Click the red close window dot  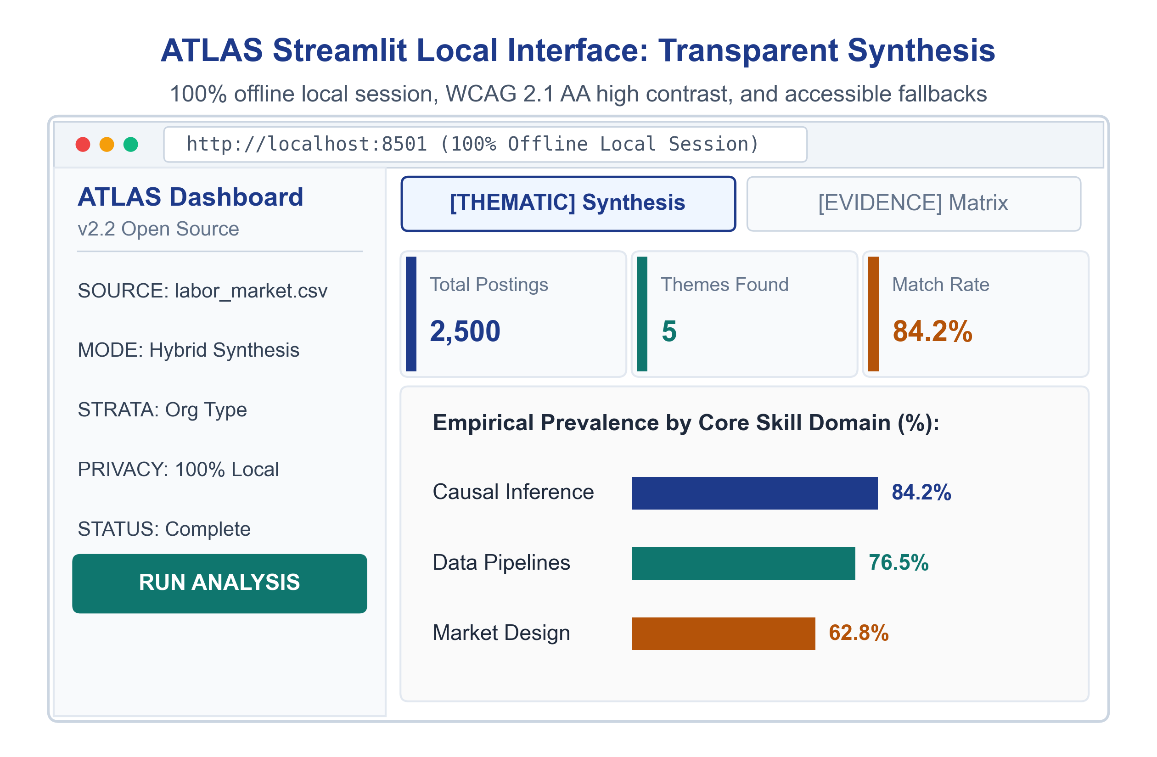tap(83, 145)
